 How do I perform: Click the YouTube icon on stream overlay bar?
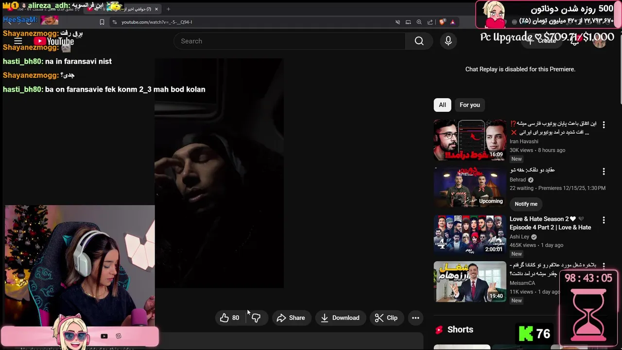pyautogui.click(x=104, y=336)
